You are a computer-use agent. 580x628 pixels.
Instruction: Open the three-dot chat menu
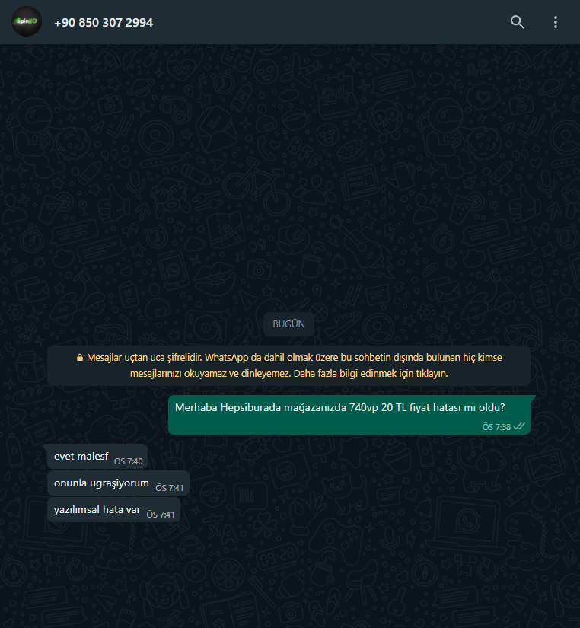pyautogui.click(x=555, y=22)
